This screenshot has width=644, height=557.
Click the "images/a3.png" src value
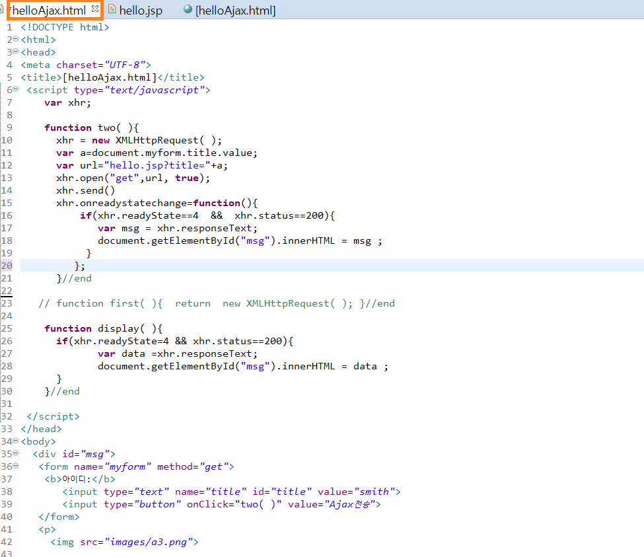tap(148, 542)
